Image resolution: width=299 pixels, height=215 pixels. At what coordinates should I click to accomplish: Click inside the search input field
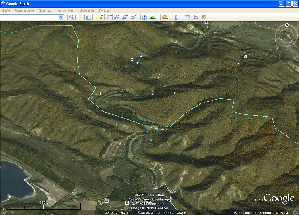[x=29, y=17]
